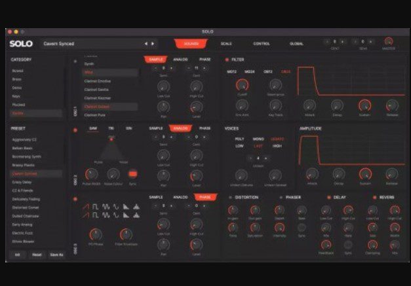
Task: Increase the Unison voice count
Action: pos(266,158)
